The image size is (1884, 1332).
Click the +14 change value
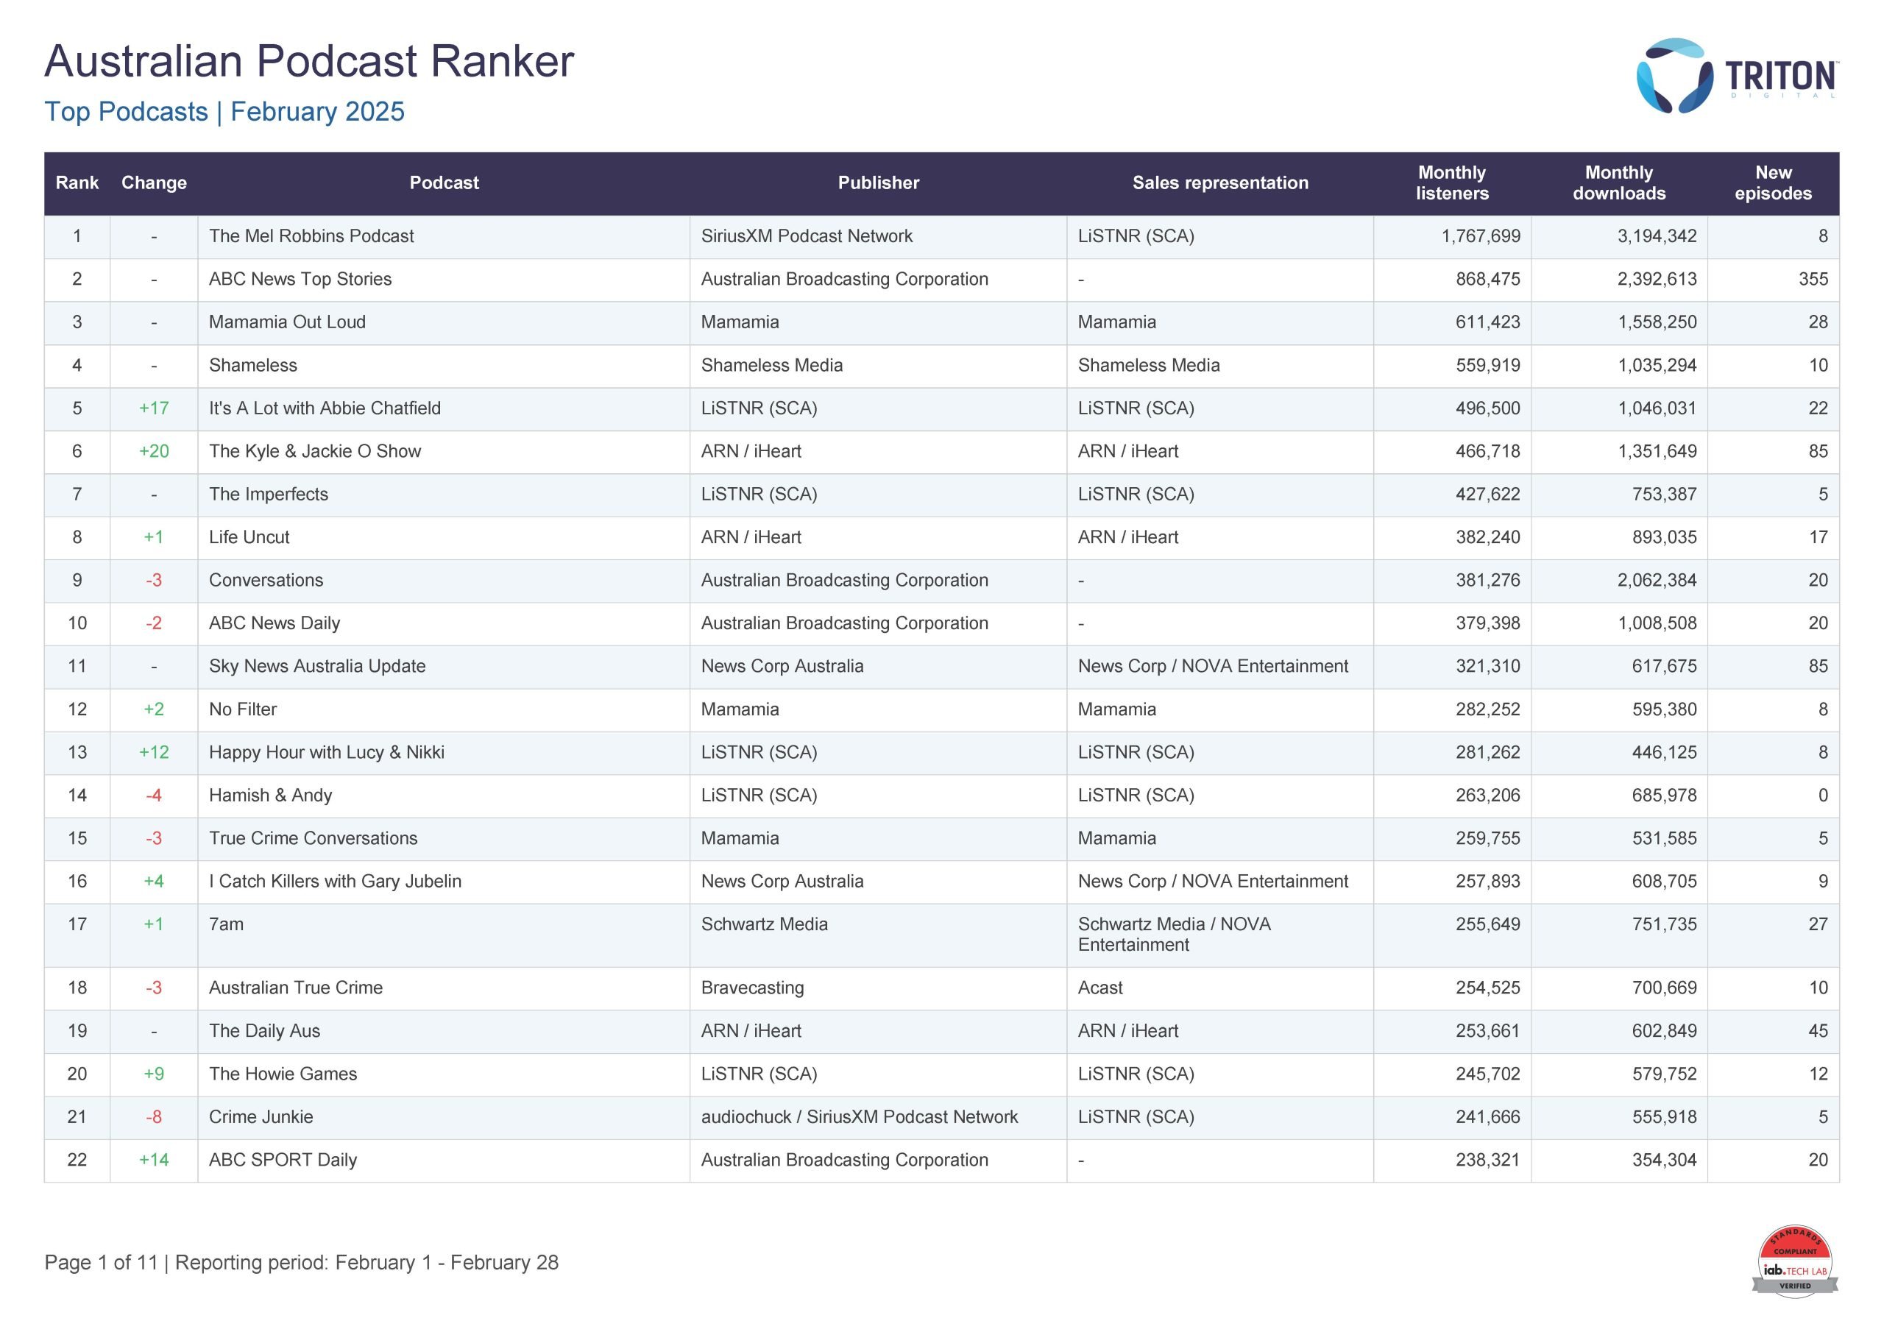click(x=155, y=1160)
